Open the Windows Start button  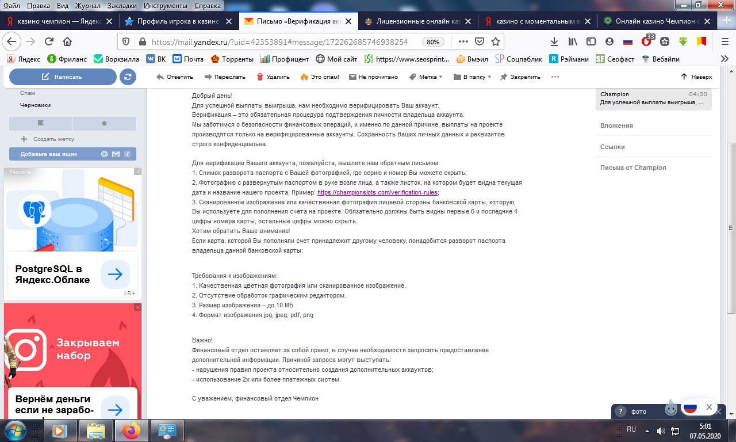[16, 430]
